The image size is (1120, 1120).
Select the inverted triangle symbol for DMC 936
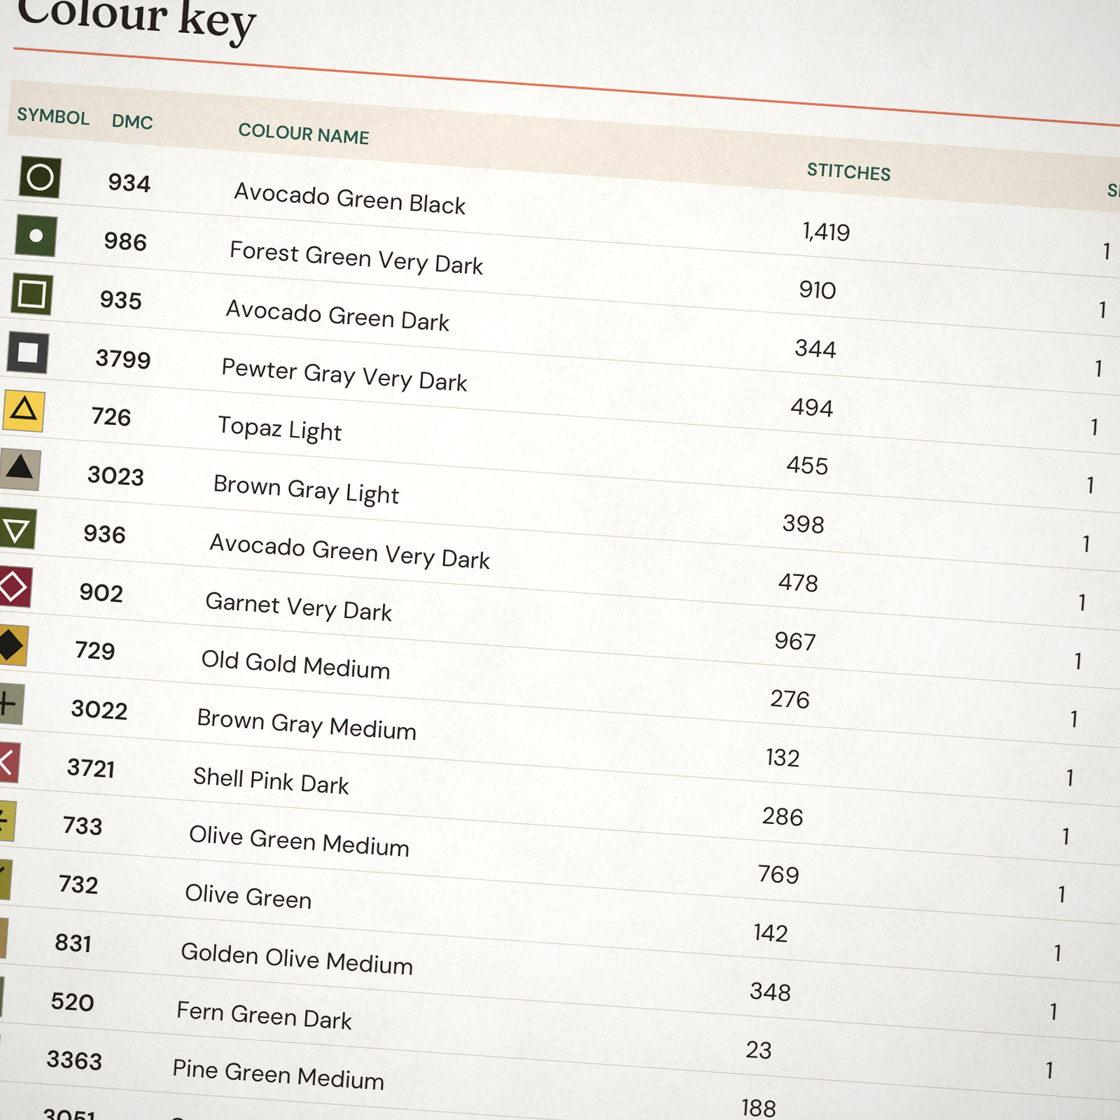[x=16, y=528]
